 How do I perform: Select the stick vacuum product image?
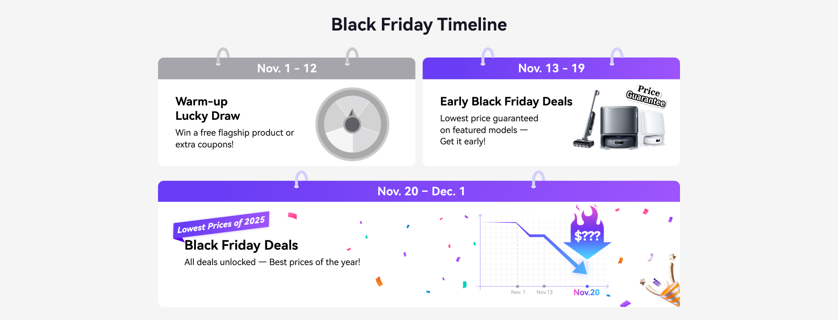tap(586, 121)
